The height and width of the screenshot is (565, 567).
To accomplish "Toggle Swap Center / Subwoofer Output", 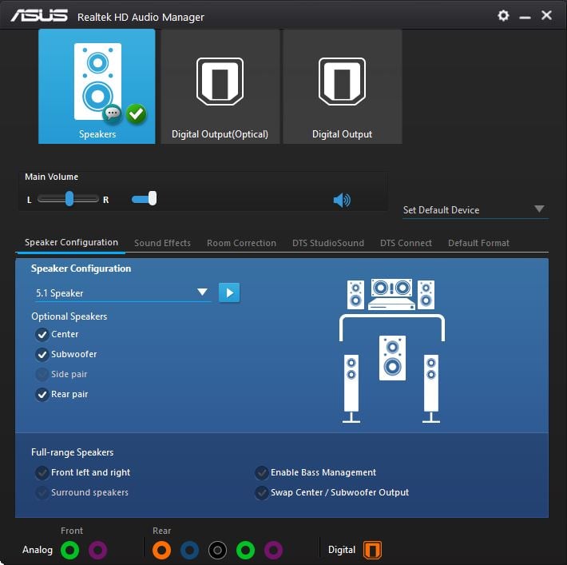I will 261,492.
